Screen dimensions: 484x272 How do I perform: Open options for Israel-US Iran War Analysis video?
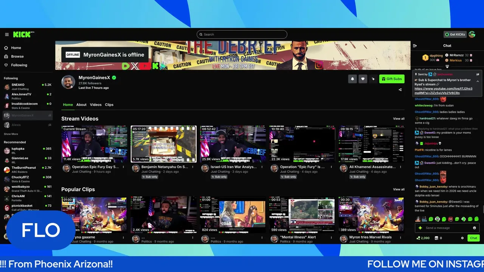coord(262,167)
